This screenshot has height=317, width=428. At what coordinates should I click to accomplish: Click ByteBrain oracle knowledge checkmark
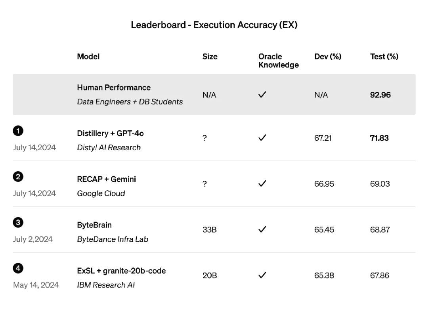(262, 229)
